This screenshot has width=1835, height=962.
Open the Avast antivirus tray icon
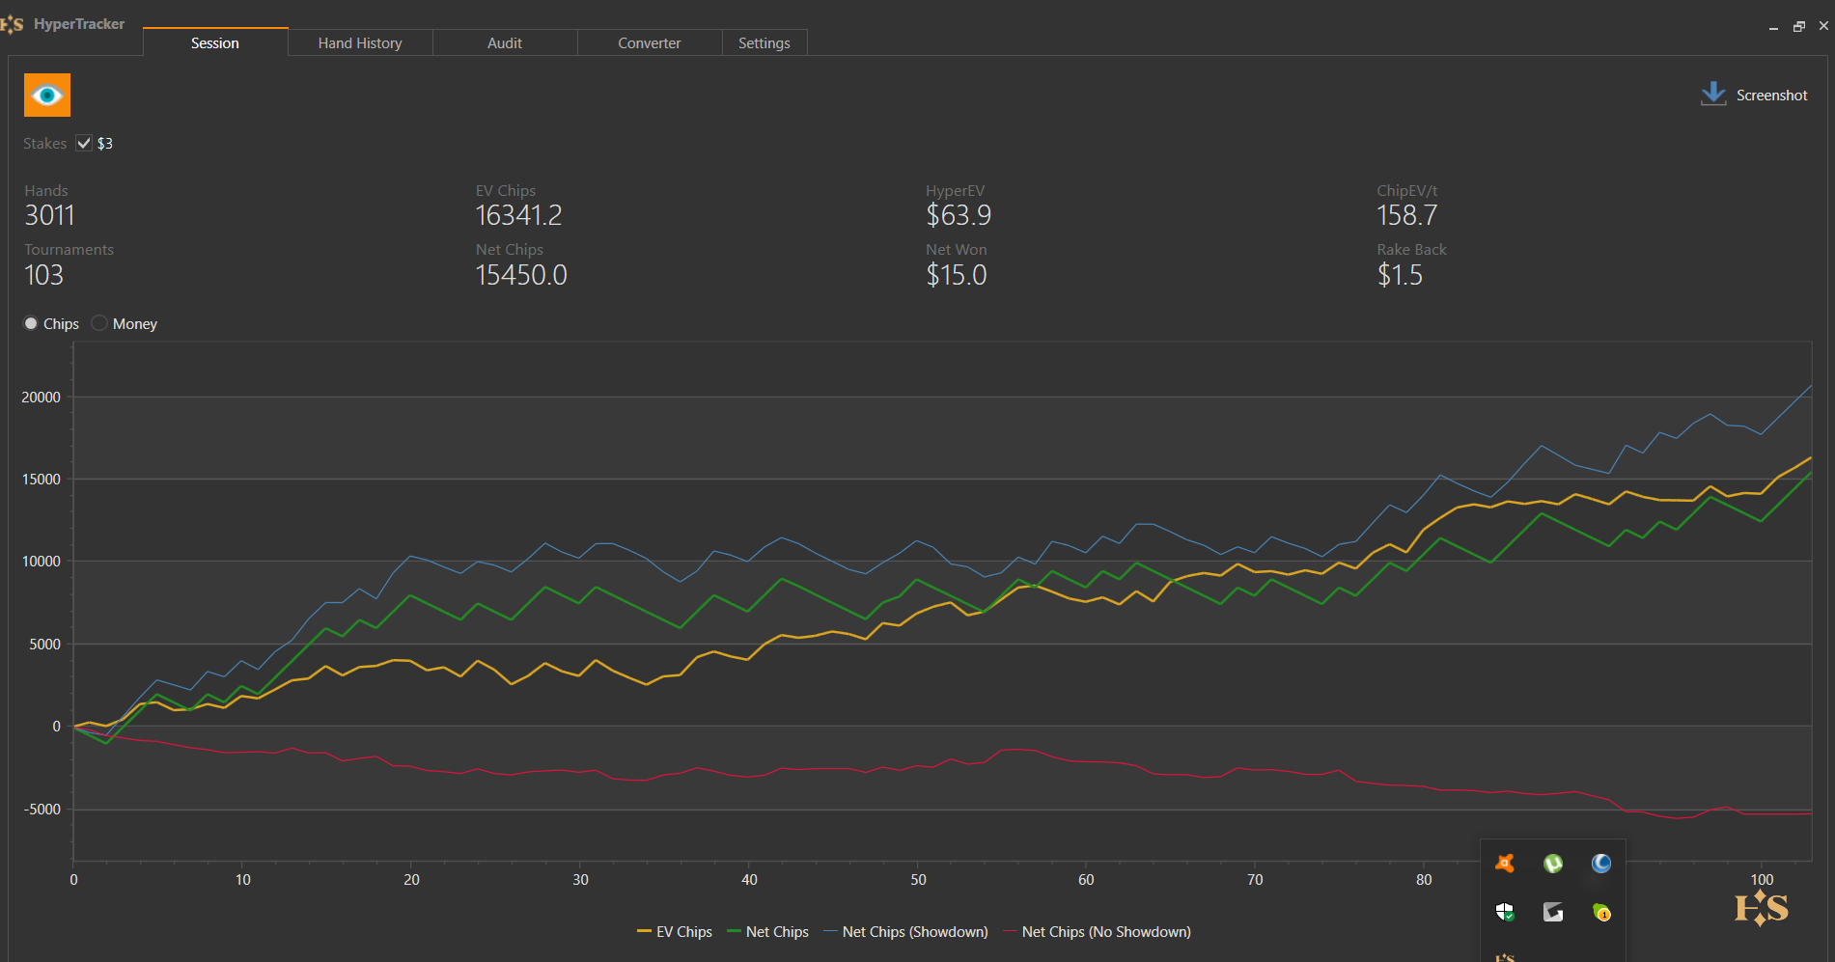(1505, 863)
